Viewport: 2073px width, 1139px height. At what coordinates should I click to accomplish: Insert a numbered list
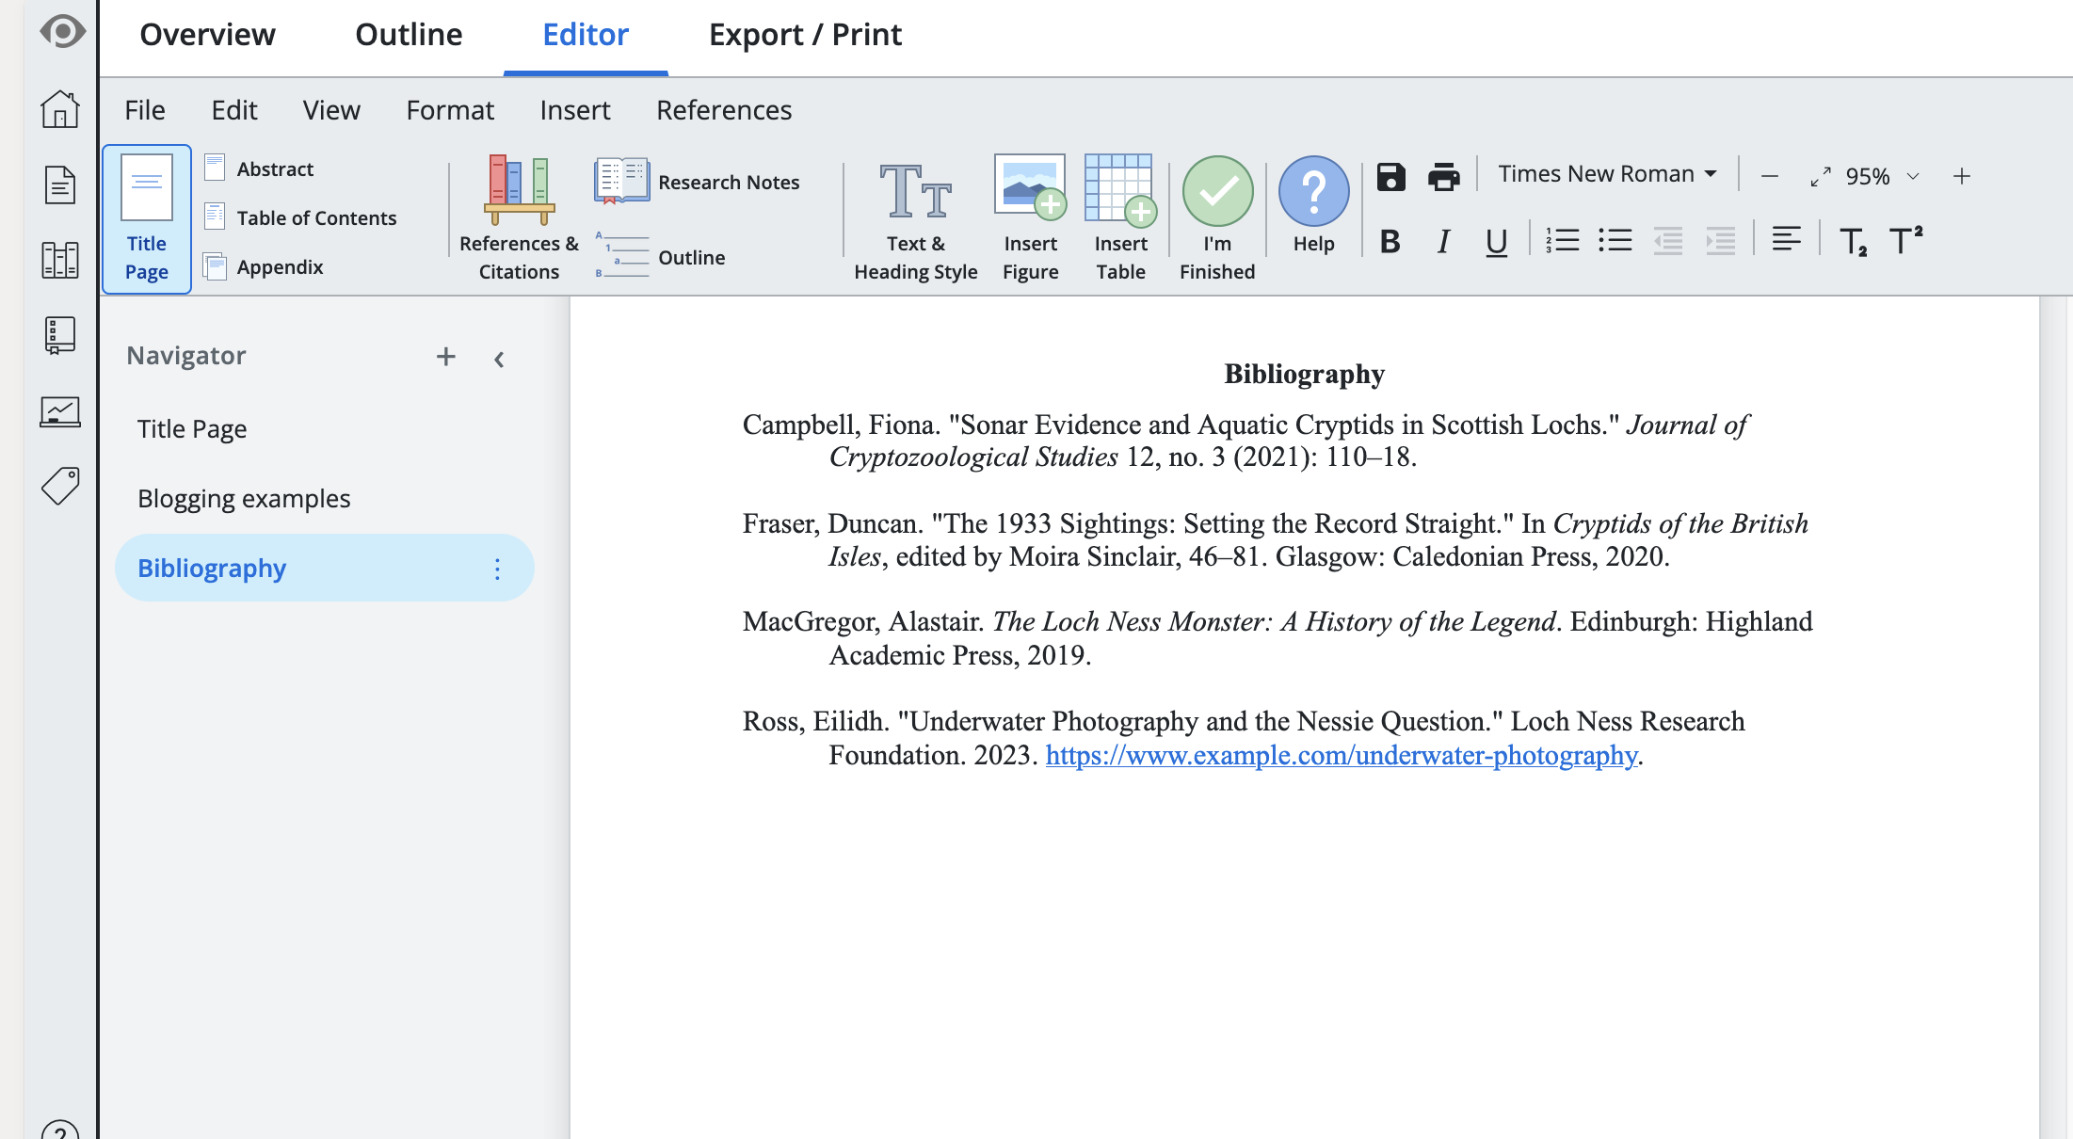1562,241
